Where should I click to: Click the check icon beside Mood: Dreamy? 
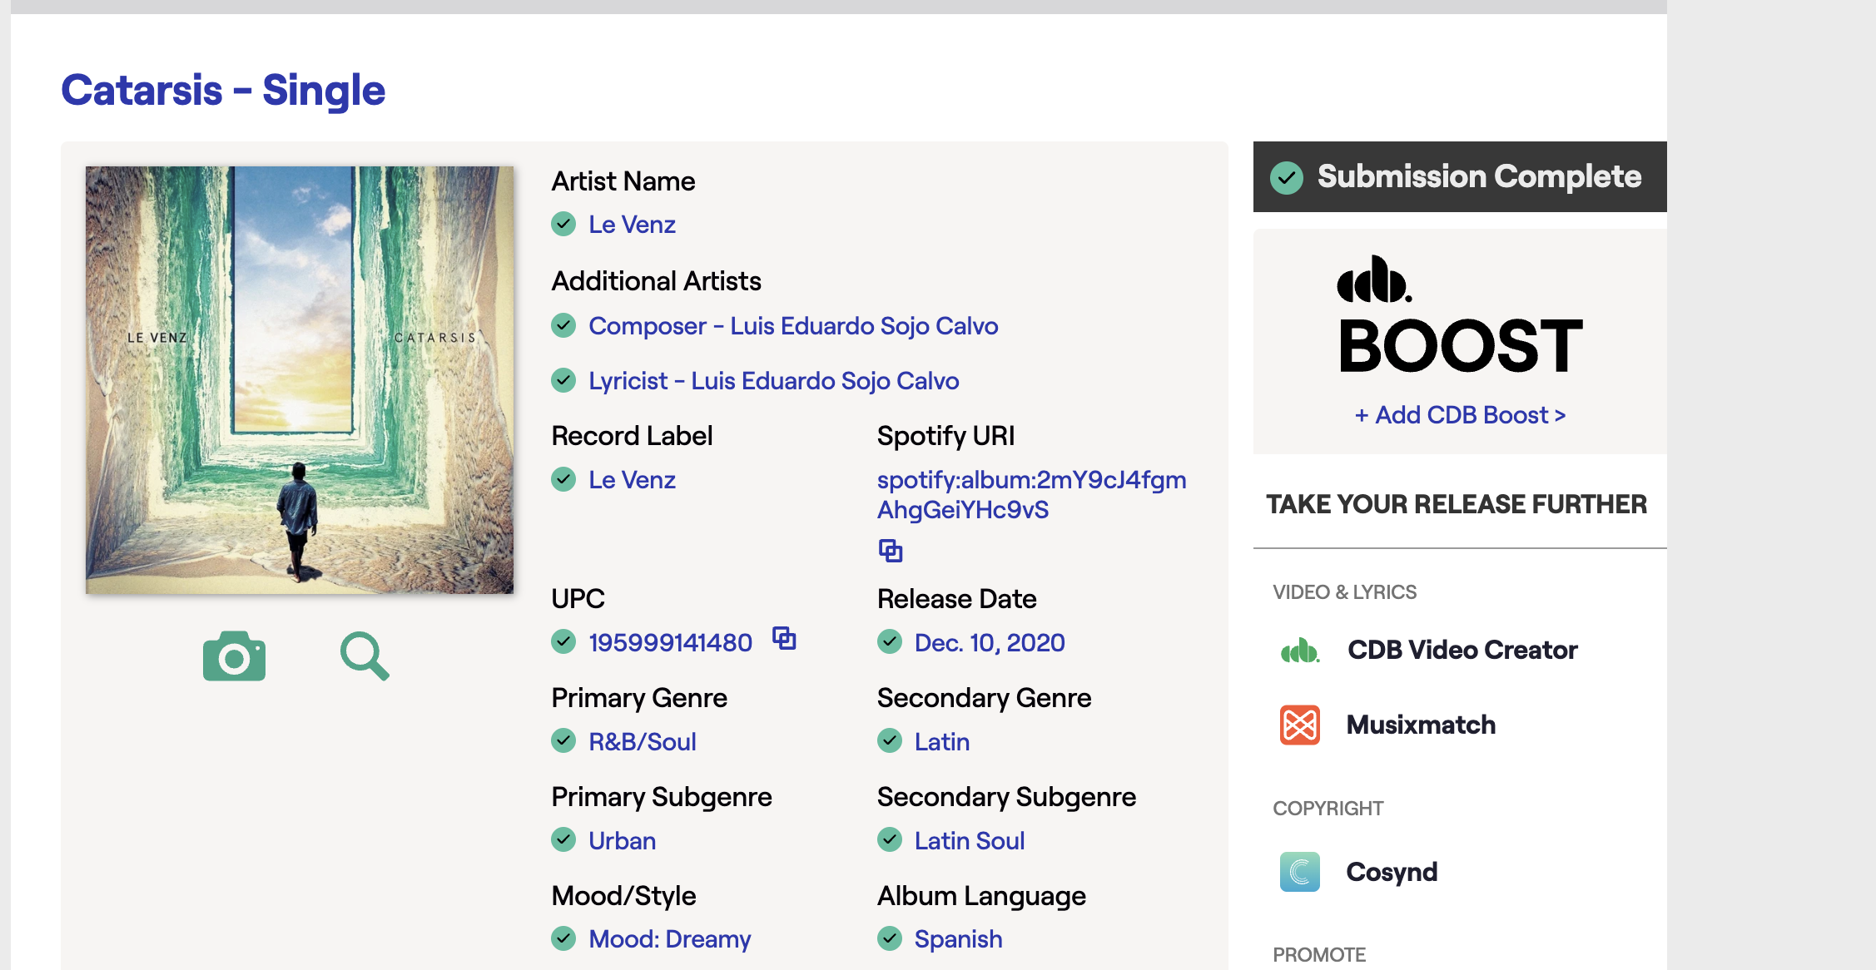(563, 938)
